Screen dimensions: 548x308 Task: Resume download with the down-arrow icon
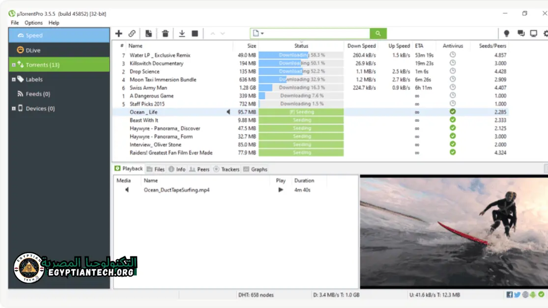[181, 33]
